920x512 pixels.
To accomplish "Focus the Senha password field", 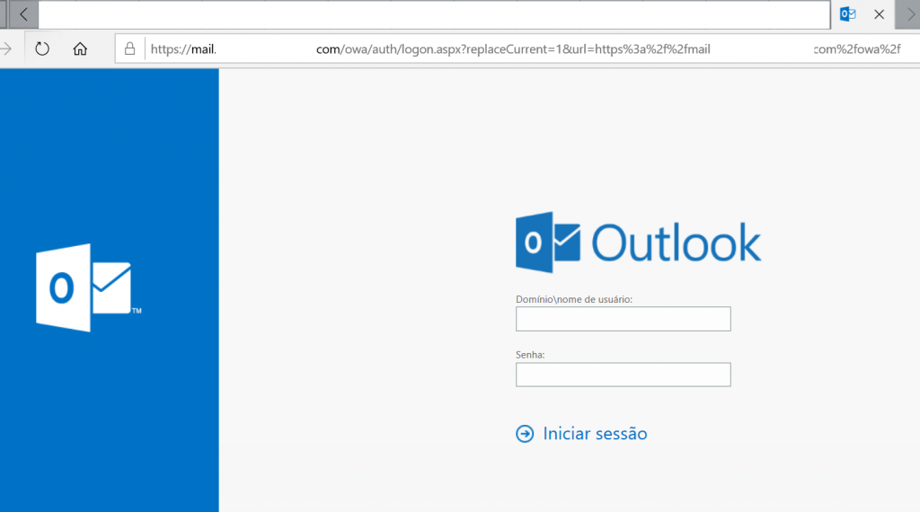I will 624,375.
